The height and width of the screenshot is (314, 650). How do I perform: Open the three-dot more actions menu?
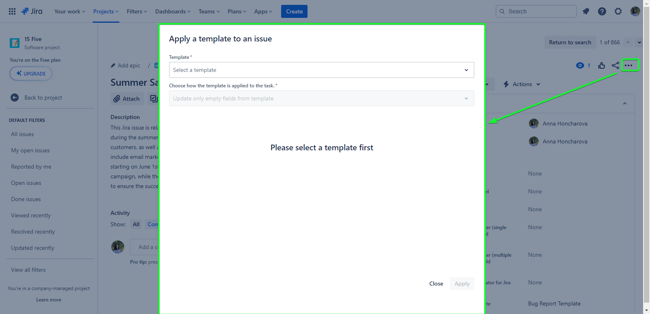tap(629, 65)
